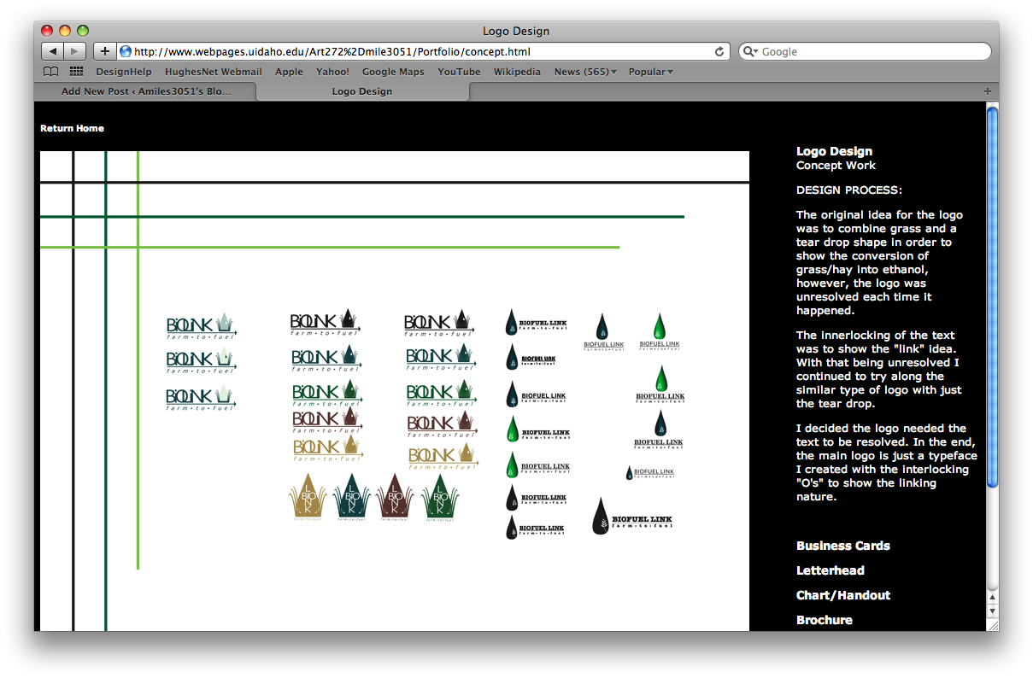Go to the Letterhead page link
The width and height of the screenshot is (1033, 678).
[x=830, y=570]
